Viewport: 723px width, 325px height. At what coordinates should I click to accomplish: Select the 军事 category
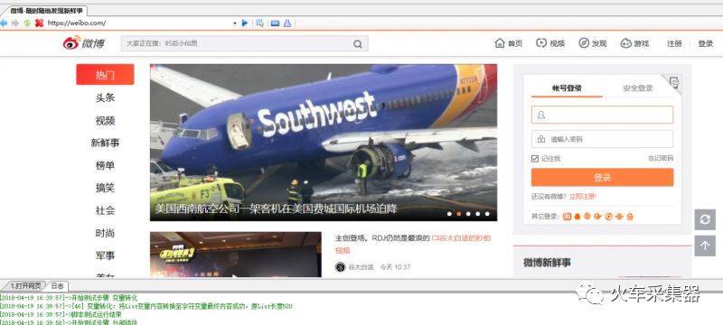point(105,255)
